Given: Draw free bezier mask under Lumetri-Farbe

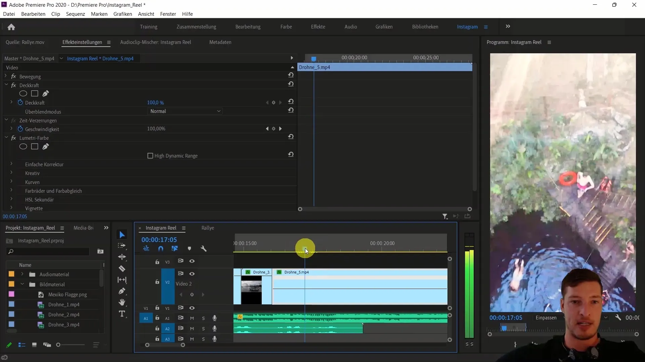Looking at the screenshot, I should click(46, 146).
